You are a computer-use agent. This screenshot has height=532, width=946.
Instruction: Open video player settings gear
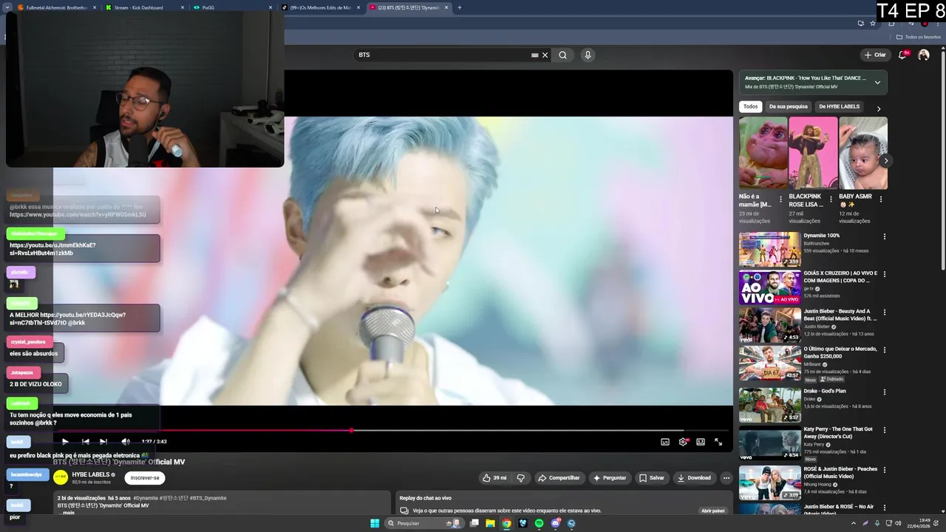tap(683, 442)
